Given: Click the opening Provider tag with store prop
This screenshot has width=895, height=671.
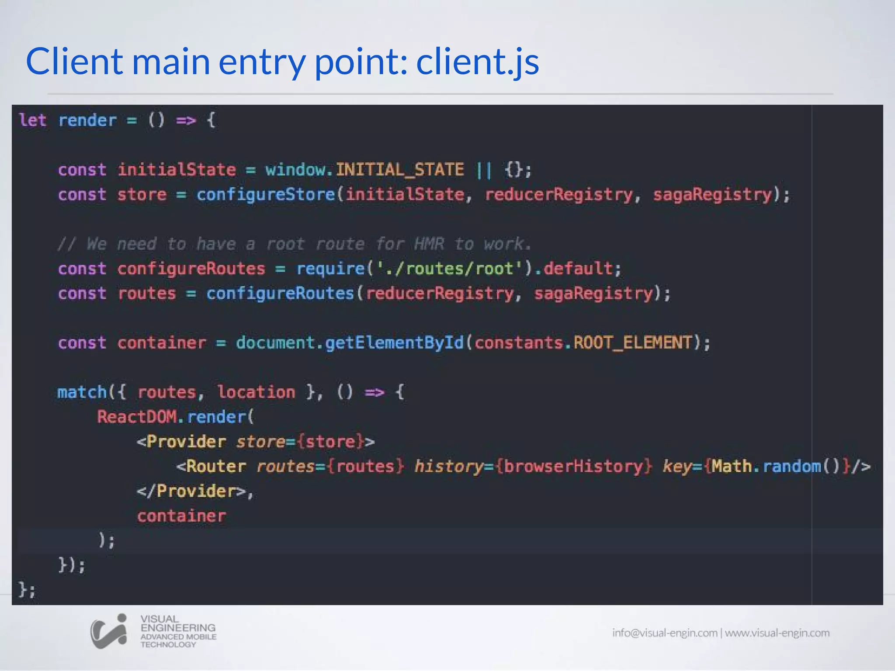Looking at the screenshot, I should (256, 442).
